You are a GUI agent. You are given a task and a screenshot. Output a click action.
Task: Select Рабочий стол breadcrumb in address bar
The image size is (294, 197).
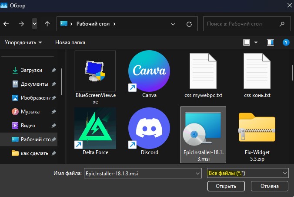point(93,24)
